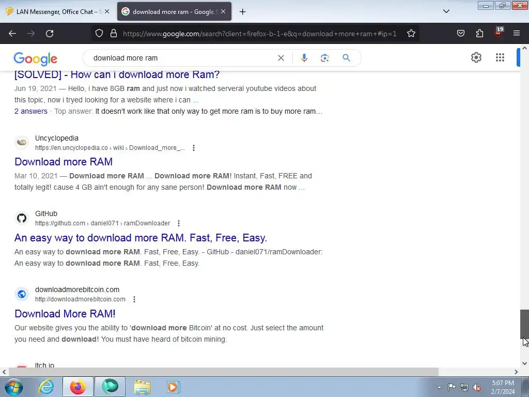
Task: Submit search with magnifying glass icon
Action: [x=346, y=58]
